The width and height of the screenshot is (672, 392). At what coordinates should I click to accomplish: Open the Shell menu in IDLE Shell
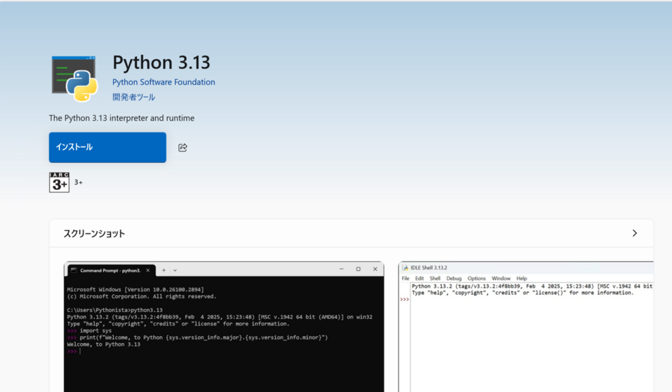(435, 278)
